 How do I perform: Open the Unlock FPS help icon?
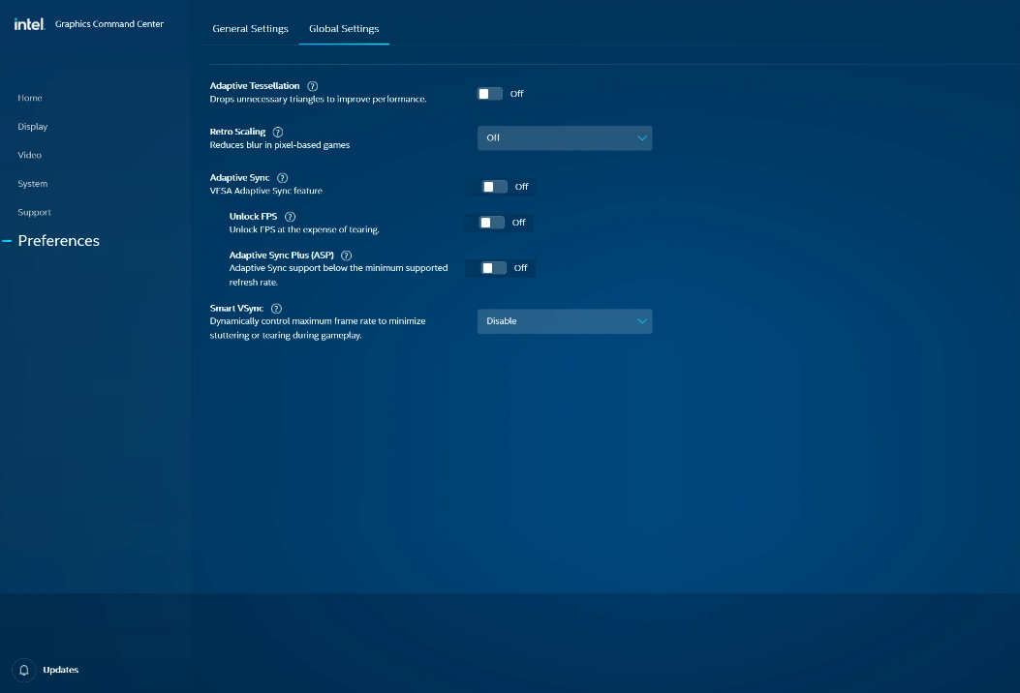[291, 217]
